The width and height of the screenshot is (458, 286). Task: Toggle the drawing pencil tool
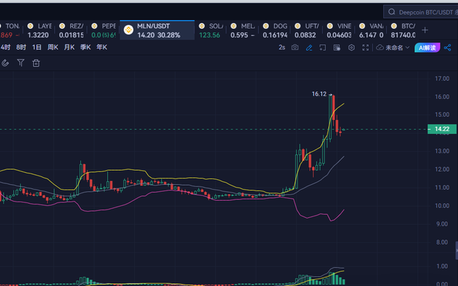[309, 48]
